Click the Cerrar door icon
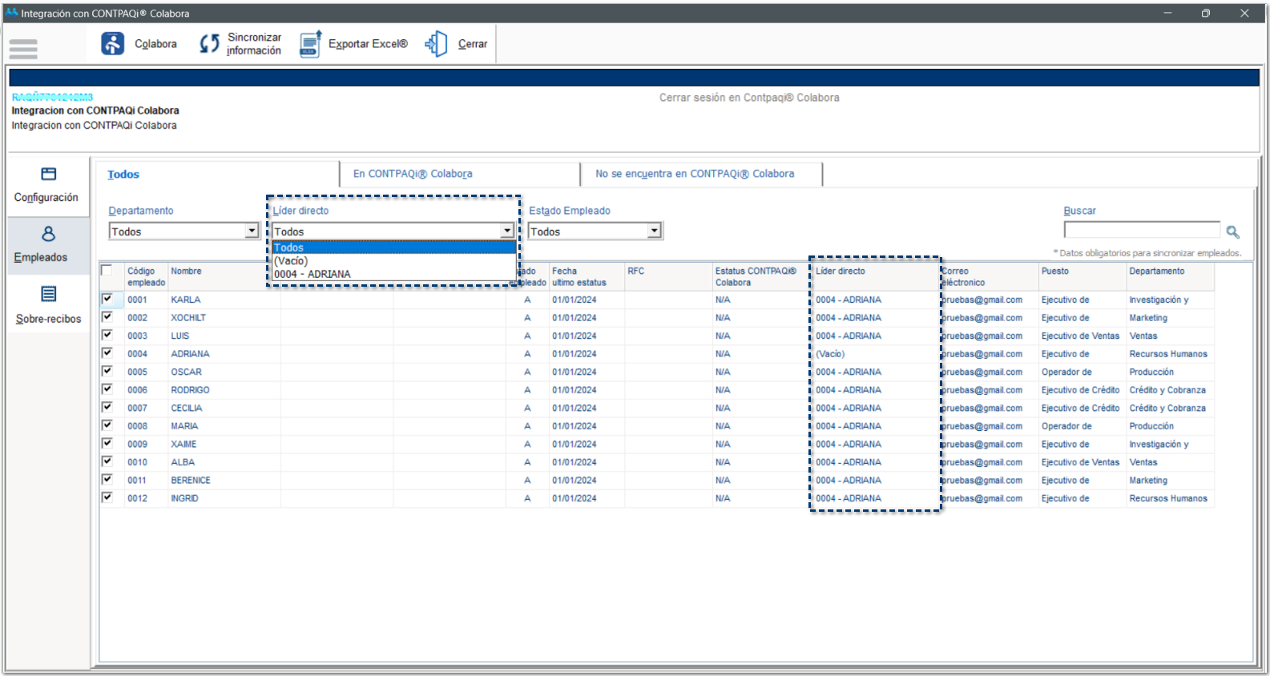The height and width of the screenshot is (676, 1270). [x=437, y=44]
